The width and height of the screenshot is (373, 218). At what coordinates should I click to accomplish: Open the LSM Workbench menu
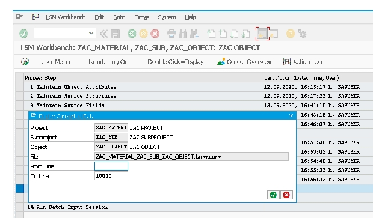(66, 17)
